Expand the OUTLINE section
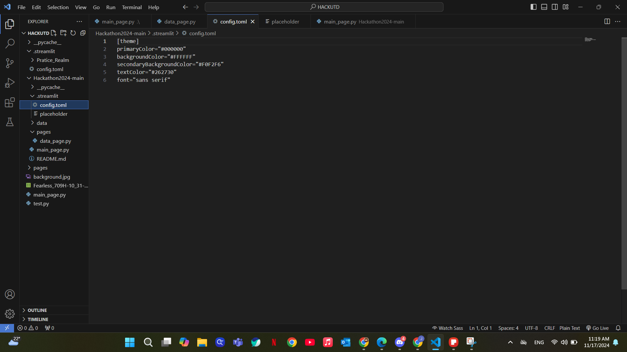 point(37,310)
